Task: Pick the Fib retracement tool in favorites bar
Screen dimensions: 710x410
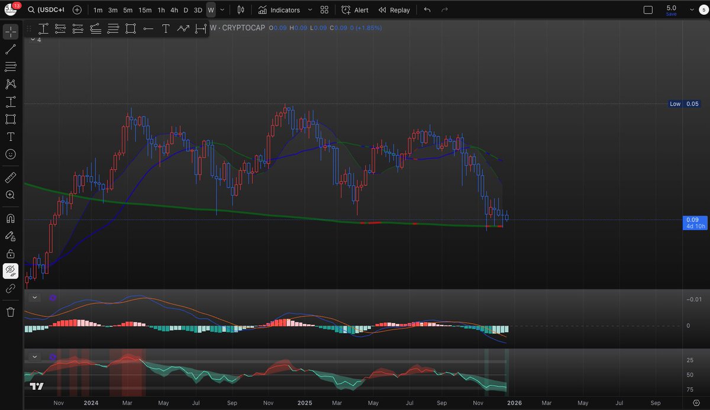Action: pos(60,28)
